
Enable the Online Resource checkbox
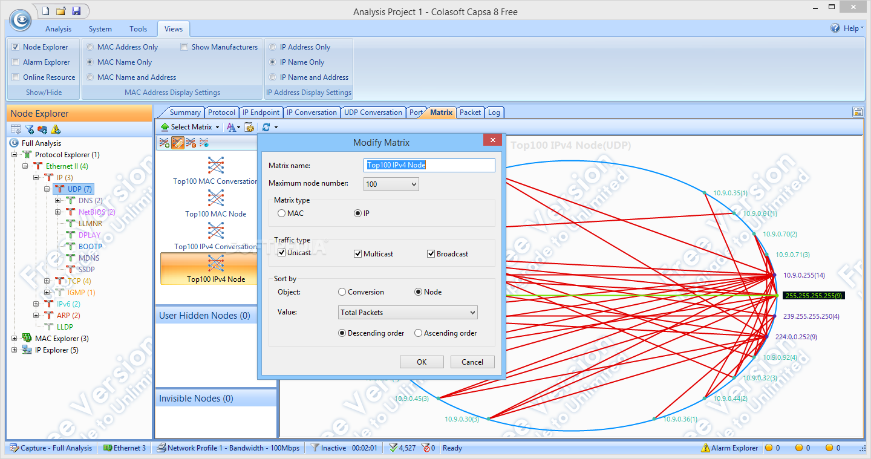click(16, 77)
